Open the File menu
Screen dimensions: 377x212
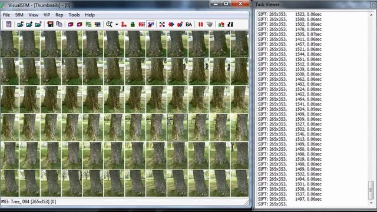click(6, 15)
